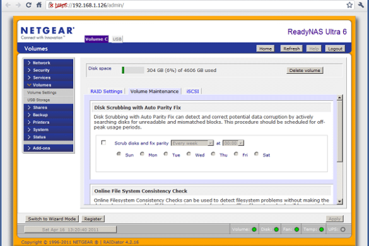369x246 pixels.
Task: Click the maintenance panel scrollbar thumb
Action: point(339,131)
